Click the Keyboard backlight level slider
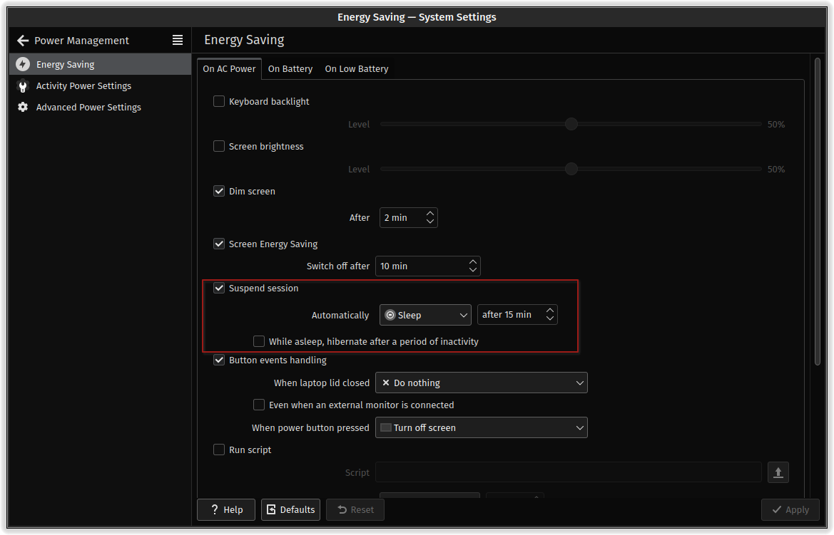The width and height of the screenshot is (834, 535). pyautogui.click(x=571, y=124)
